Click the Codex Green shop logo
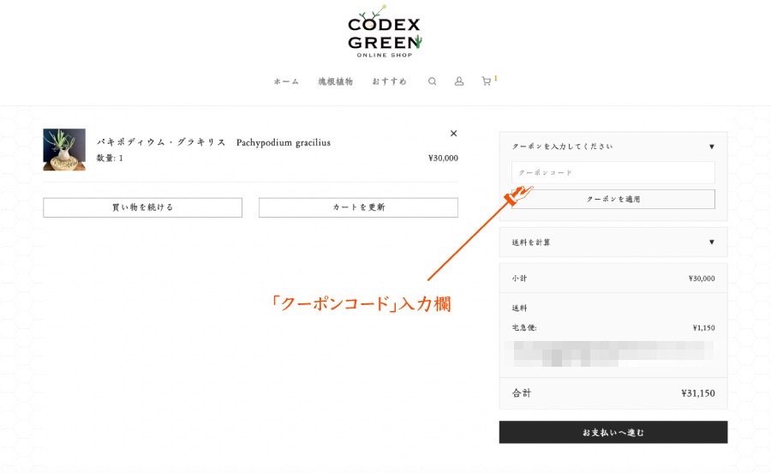Viewport: 771px width, 473px height. tap(385, 33)
